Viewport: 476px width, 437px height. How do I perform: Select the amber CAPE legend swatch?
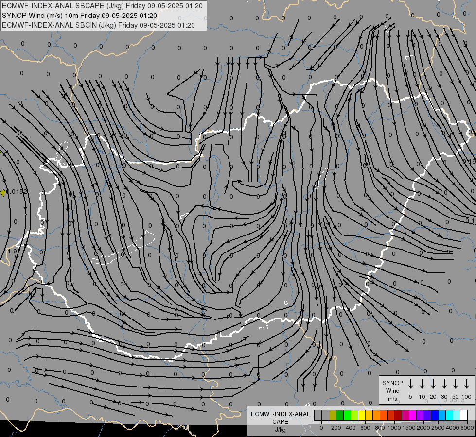click(369, 415)
